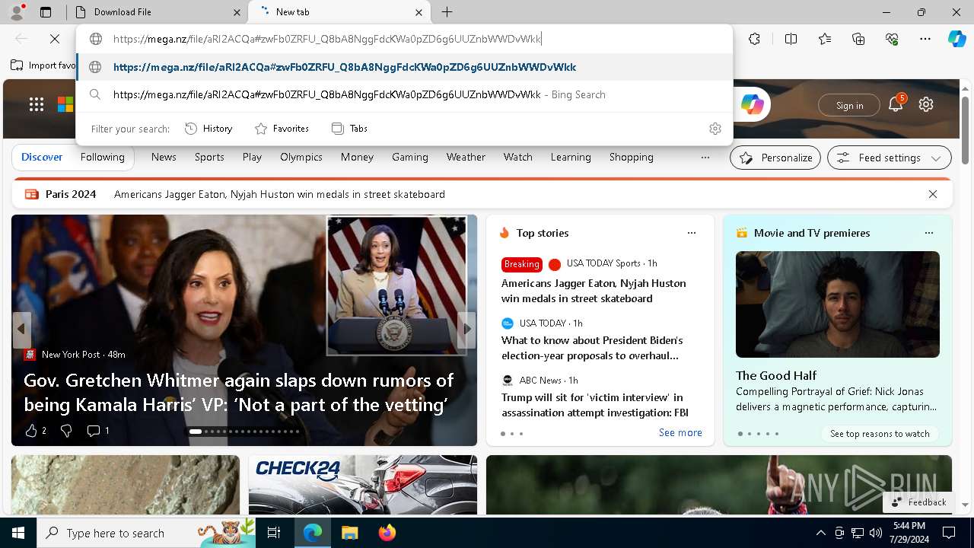This screenshot has width=974, height=548.
Task: Open the Weather category
Action: pyautogui.click(x=466, y=157)
